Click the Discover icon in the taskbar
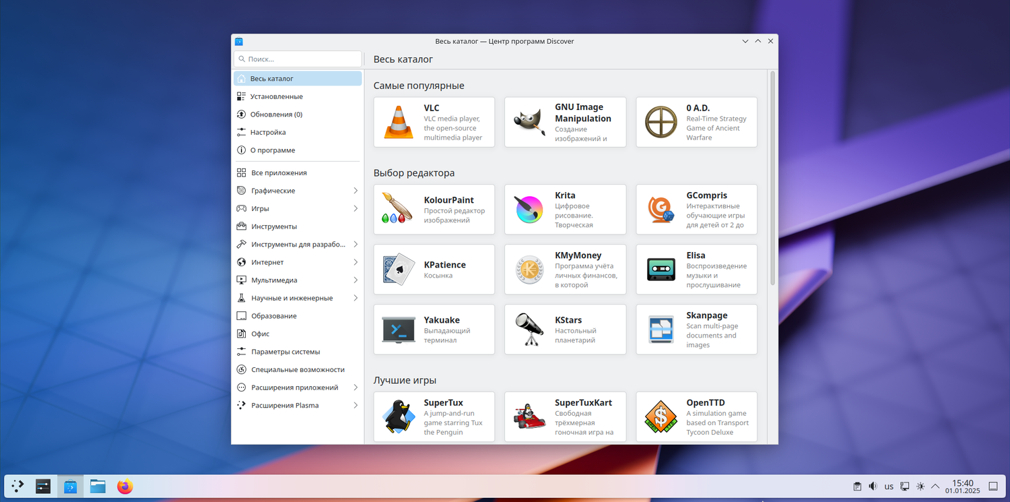Screen dimensions: 1010x502 (70, 486)
